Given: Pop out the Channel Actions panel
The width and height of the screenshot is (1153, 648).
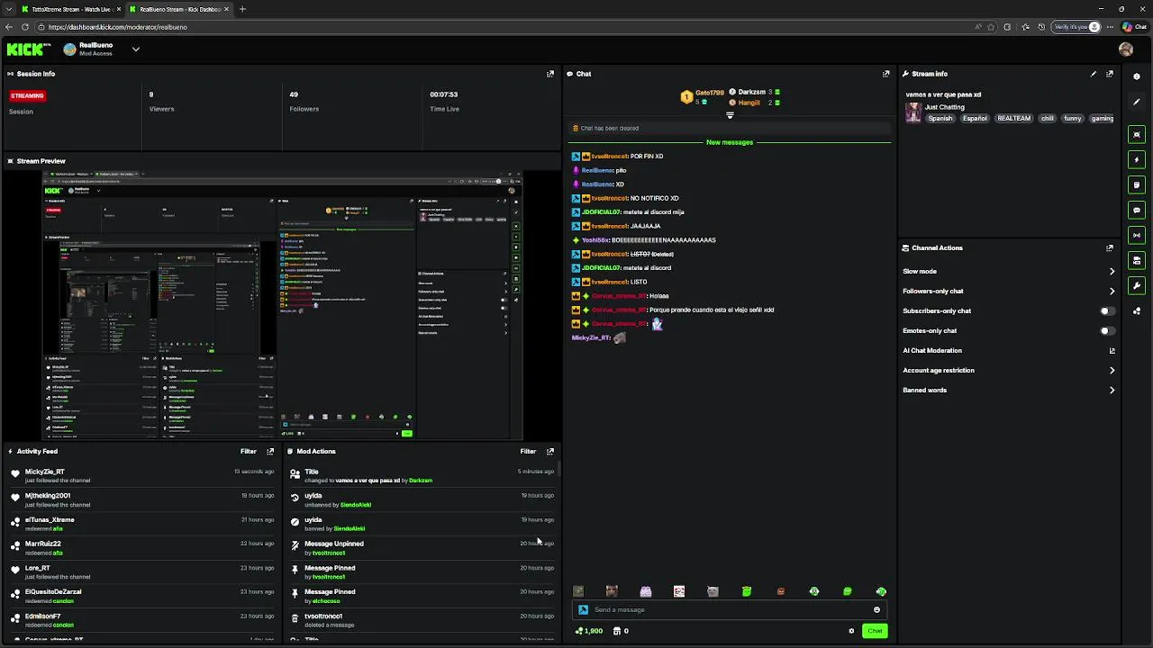Looking at the screenshot, I should click(x=1110, y=247).
